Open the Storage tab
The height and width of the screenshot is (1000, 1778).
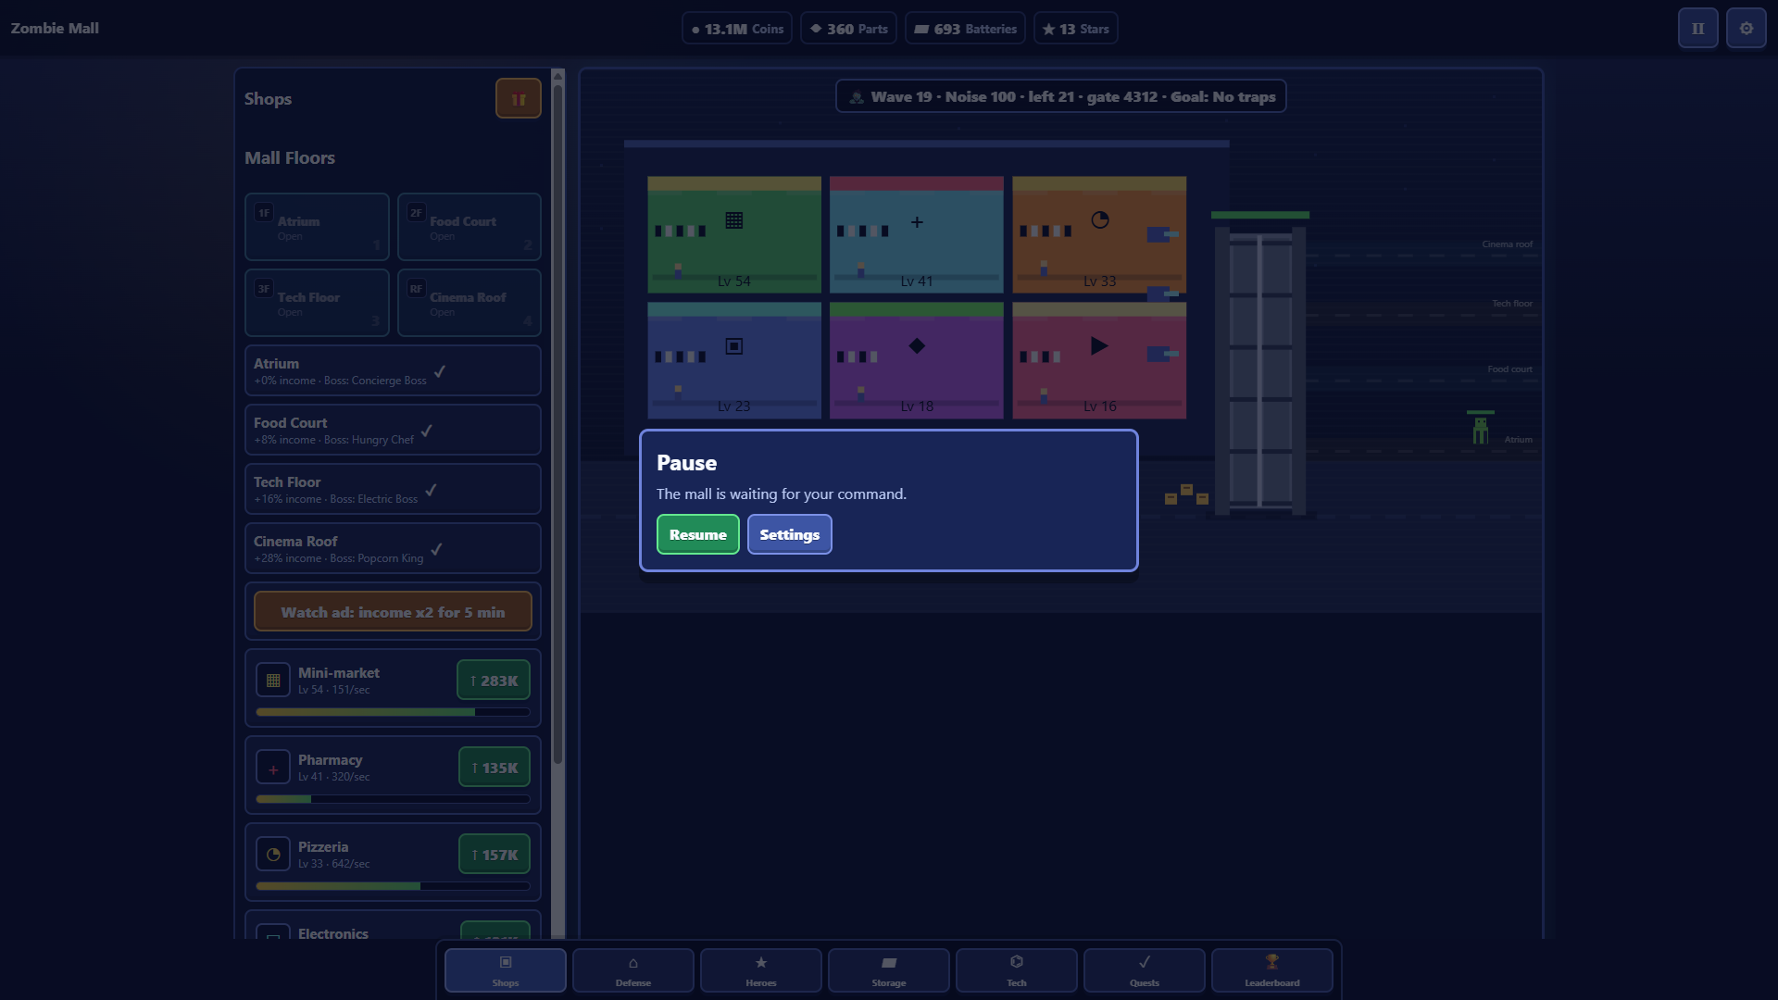click(889, 970)
